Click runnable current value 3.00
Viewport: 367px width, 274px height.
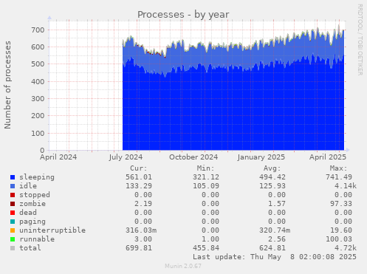(x=143, y=239)
